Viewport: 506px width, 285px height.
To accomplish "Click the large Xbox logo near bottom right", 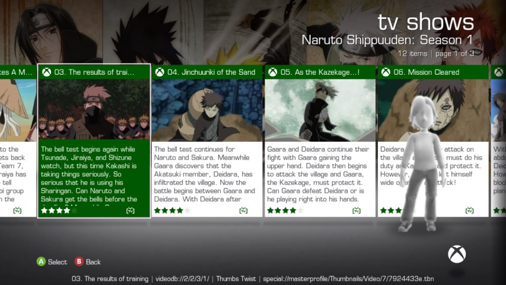I will point(457,254).
